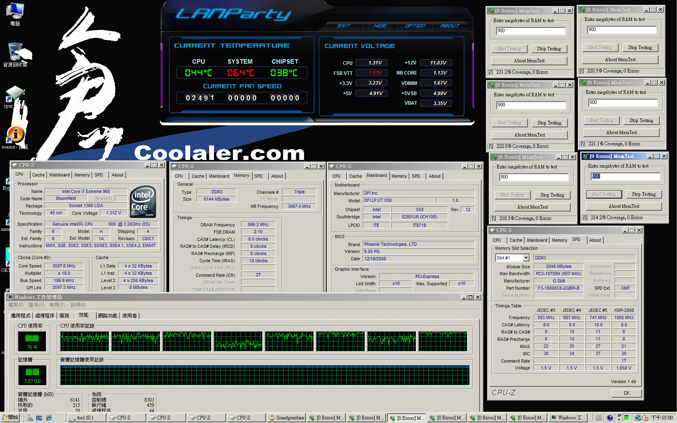The width and height of the screenshot is (677, 423).
Task: Open ABOUT in LANParty Smartguardian
Action: (x=450, y=26)
